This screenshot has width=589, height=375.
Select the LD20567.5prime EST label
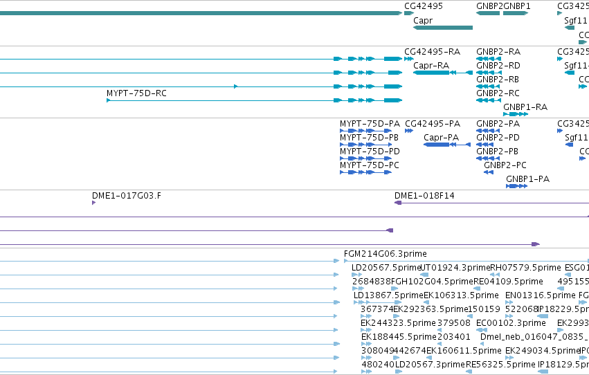(x=386, y=268)
